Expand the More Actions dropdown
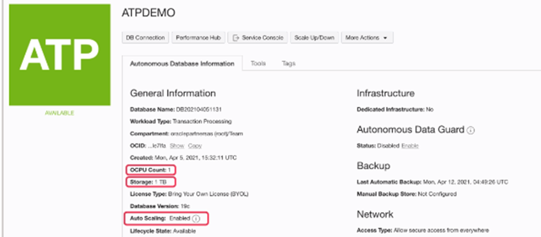541x237 pixels. pos(367,38)
